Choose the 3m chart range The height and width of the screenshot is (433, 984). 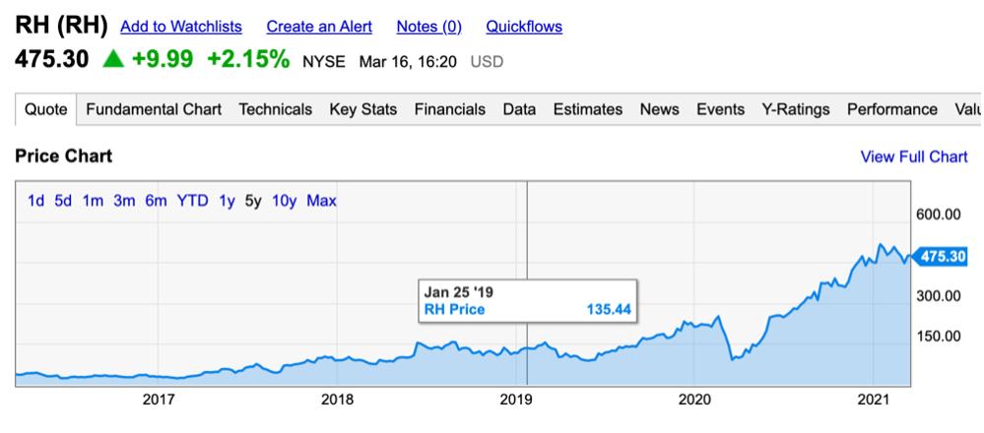[124, 201]
